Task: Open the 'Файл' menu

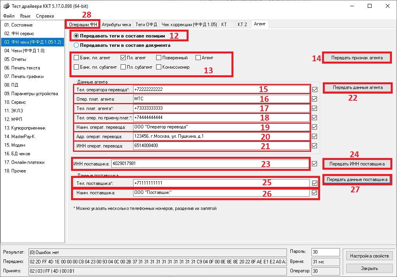Action: pyautogui.click(x=9, y=16)
